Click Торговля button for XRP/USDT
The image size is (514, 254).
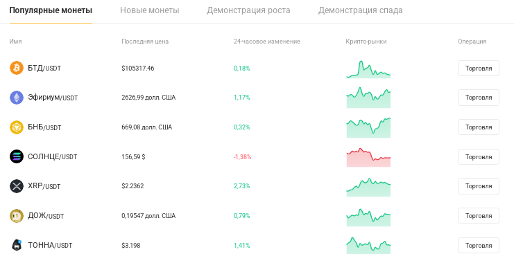478,186
